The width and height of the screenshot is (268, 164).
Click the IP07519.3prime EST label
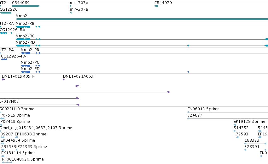15,115
